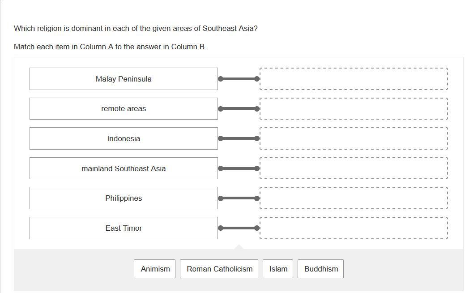Click the empty drop zone next to Indonesia
The image size is (465, 293).
[x=354, y=138]
